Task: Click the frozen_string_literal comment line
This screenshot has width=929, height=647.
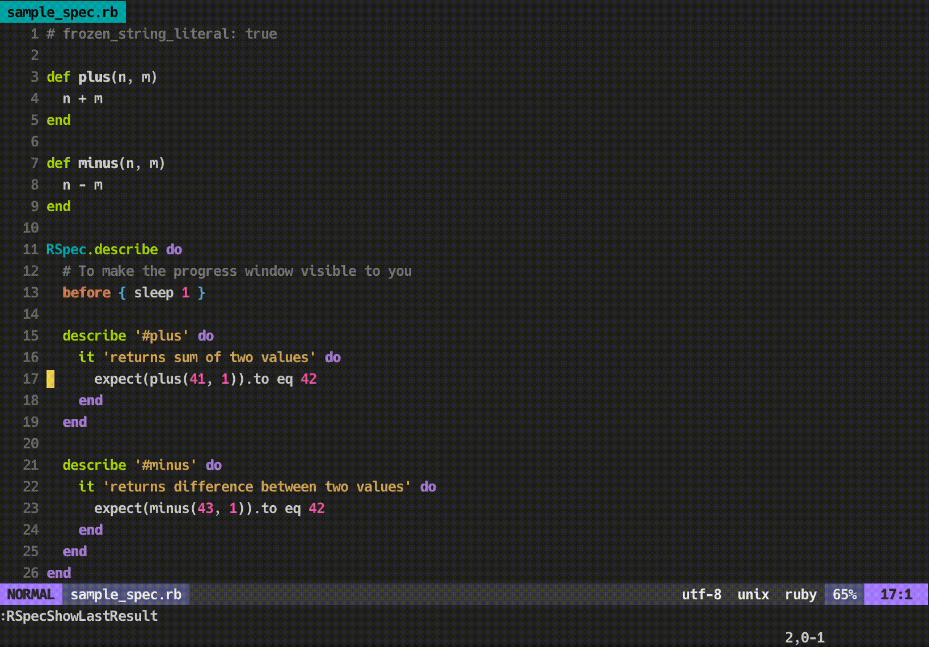Action: click(162, 33)
